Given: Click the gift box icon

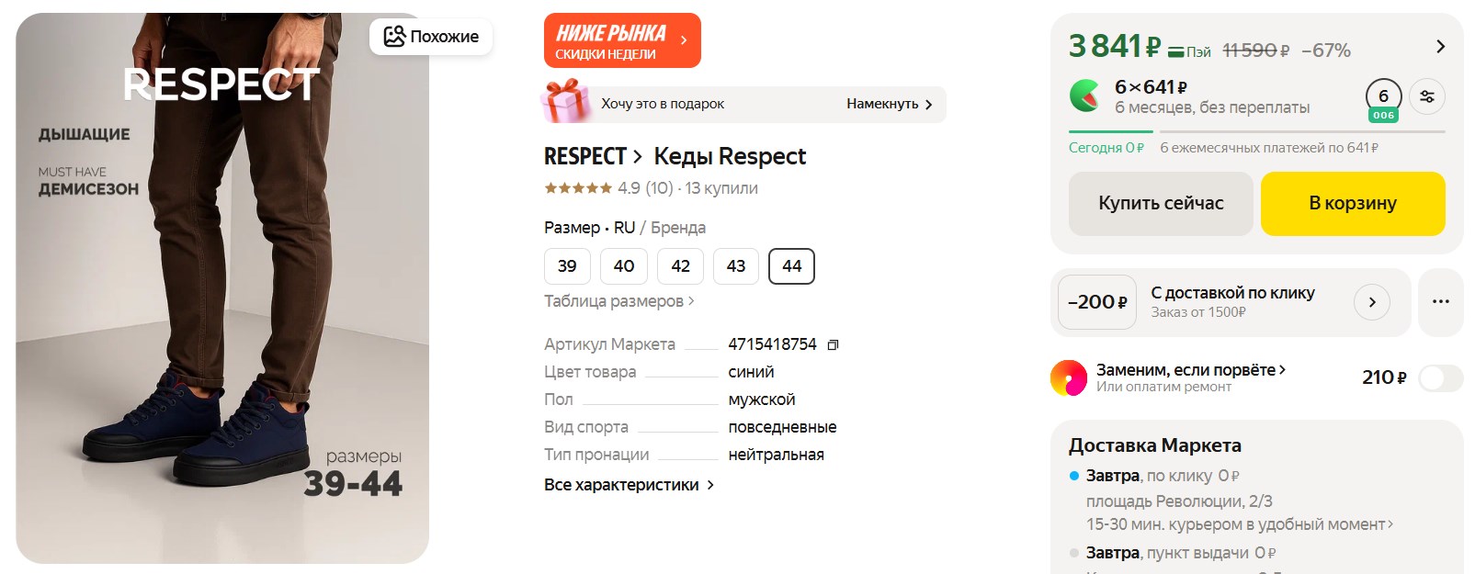Looking at the screenshot, I should pos(565,102).
